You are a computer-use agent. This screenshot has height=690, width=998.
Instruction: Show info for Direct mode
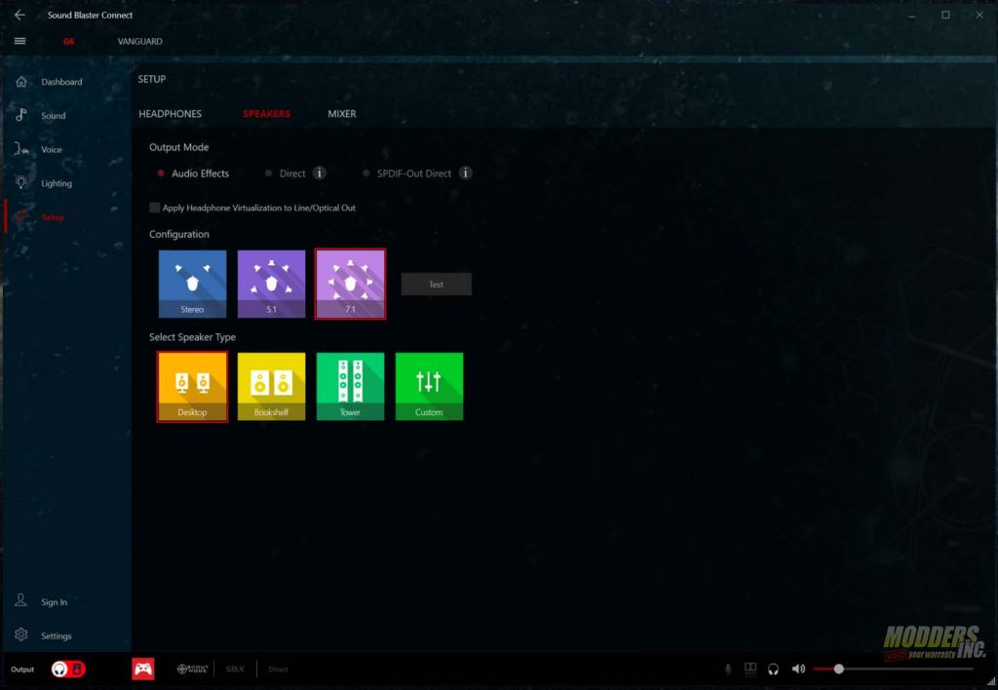(320, 173)
